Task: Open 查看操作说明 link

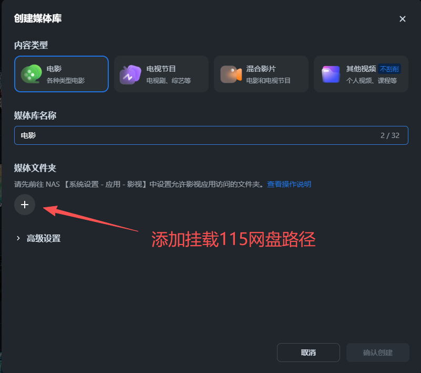Action: (x=289, y=184)
